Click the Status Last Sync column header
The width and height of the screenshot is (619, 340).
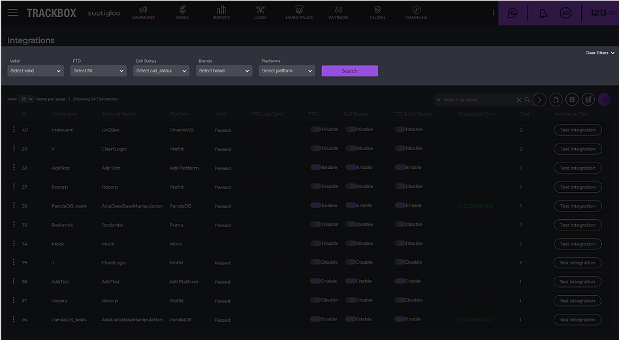pos(477,114)
